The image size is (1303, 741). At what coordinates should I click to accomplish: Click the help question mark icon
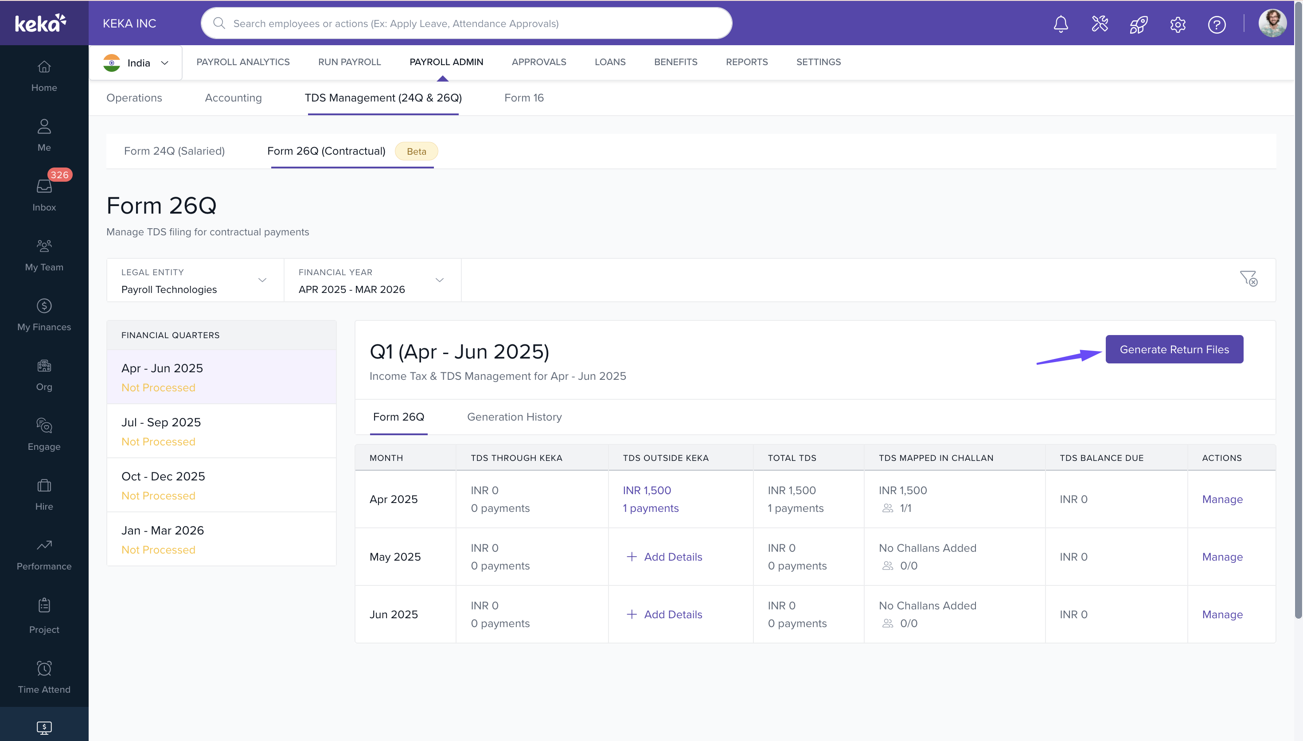pyautogui.click(x=1217, y=24)
